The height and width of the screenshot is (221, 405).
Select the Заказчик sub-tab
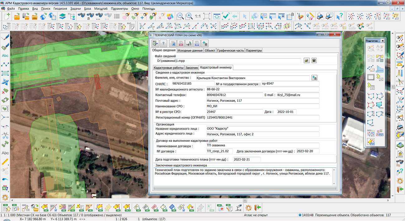coord(192,68)
